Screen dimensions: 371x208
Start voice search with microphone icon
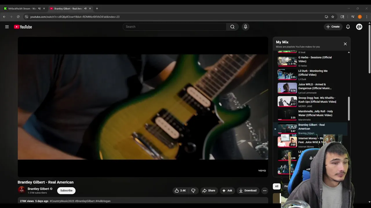245,27
